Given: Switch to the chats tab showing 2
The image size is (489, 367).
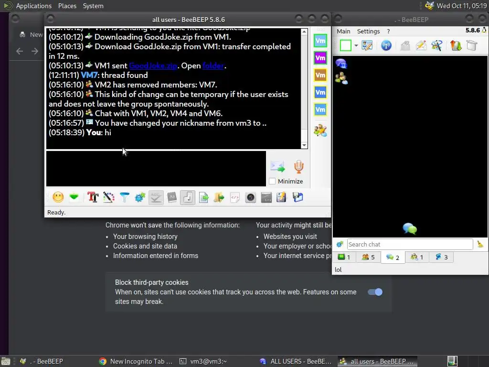Looking at the screenshot, I should click(393, 257).
